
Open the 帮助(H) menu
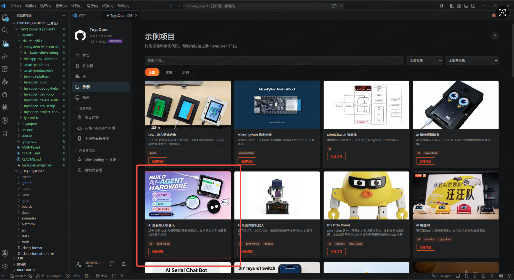(123, 6)
